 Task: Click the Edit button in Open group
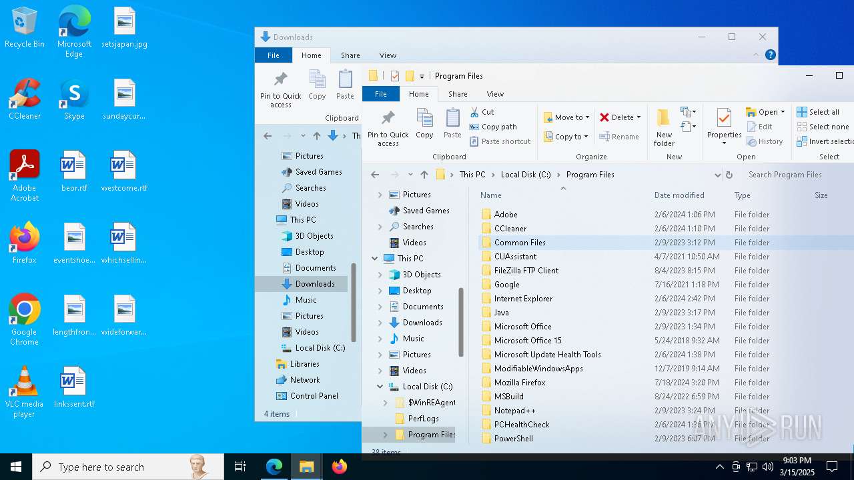point(759,127)
